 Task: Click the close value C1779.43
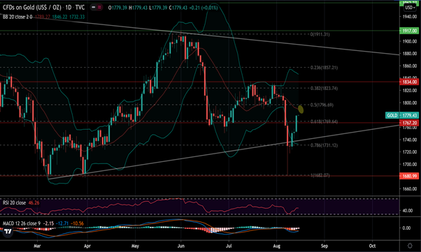(x=178, y=8)
